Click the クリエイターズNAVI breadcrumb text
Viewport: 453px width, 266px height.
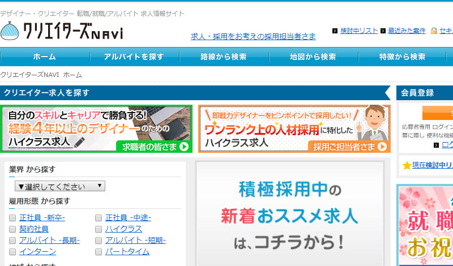click(x=29, y=75)
